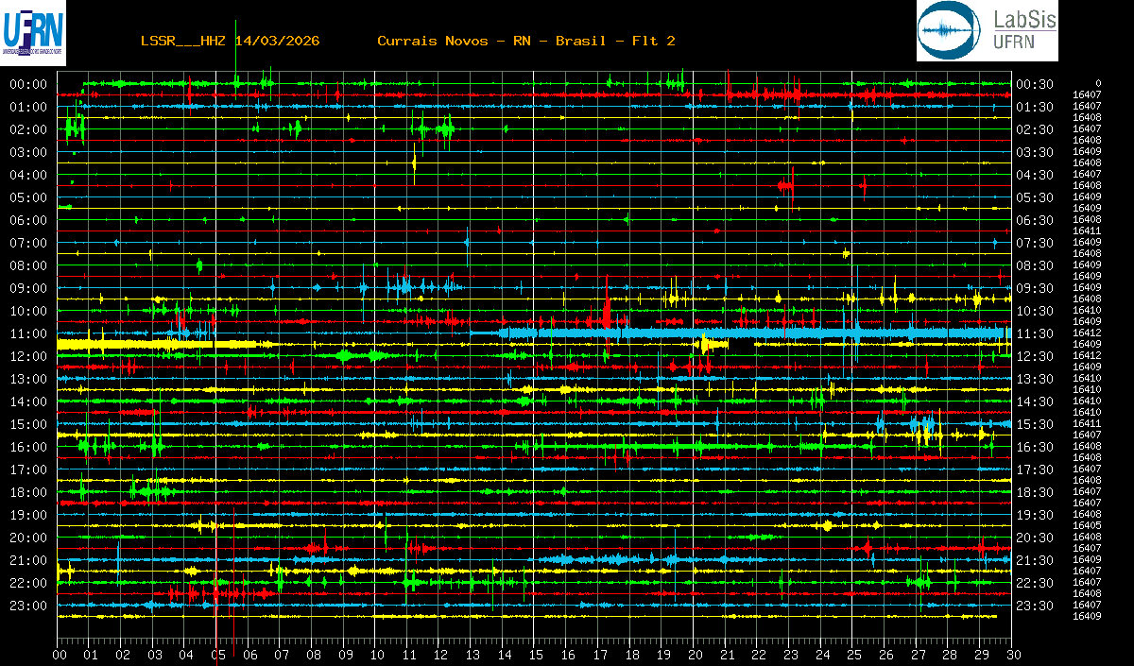The width and height of the screenshot is (1134, 666).
Task: Click the thick blue signal burst on 11:00 trace
Action: (756, 333)
